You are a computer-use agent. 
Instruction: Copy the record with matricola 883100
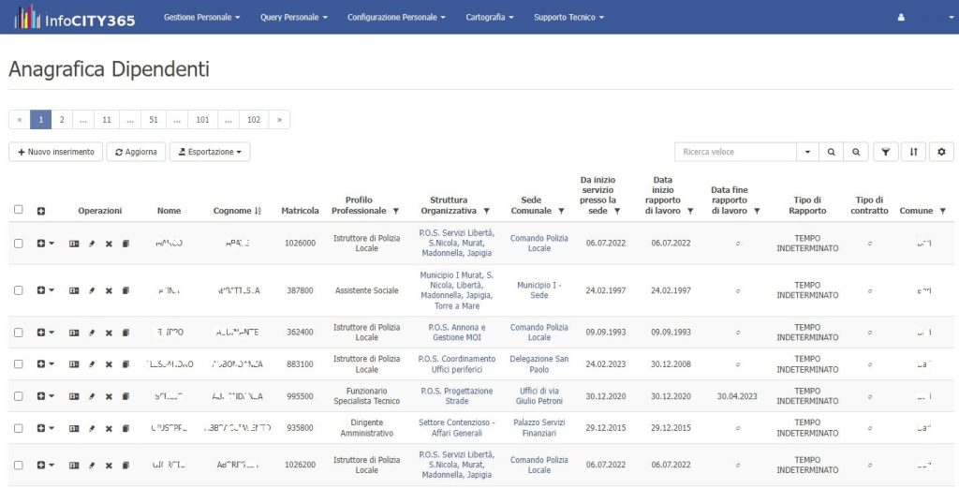(125, 364)
